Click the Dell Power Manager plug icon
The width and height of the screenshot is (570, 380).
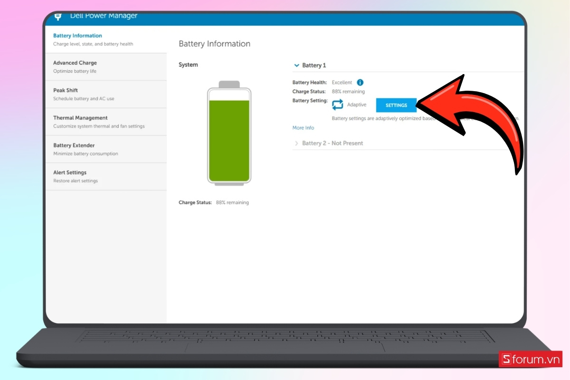coord(58,17)
